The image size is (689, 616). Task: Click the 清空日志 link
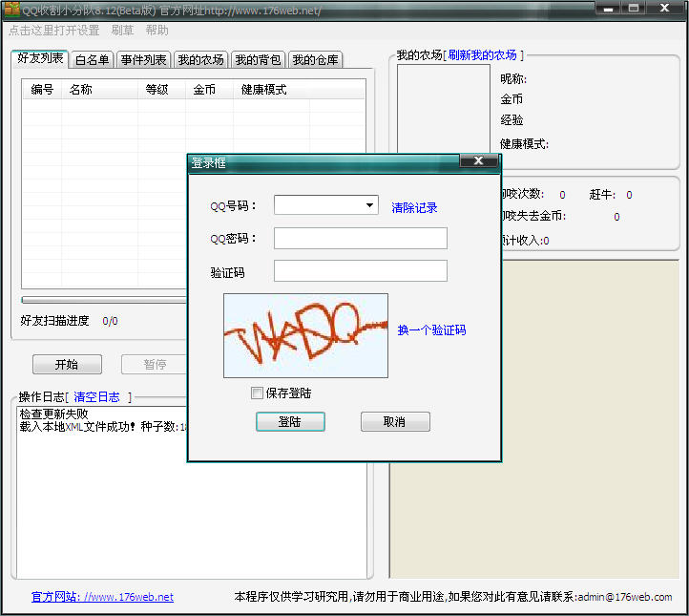(x=96, y=397)
